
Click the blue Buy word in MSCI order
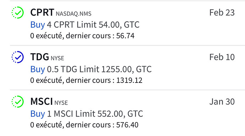click(x=38, y=114)
